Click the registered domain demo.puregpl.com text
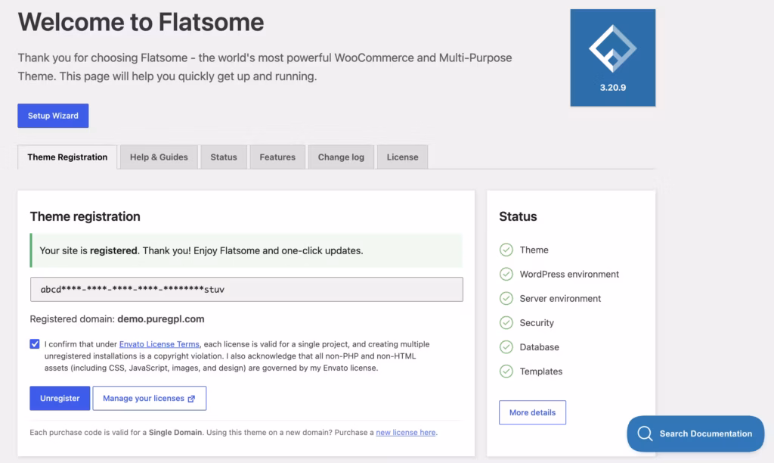 (161, 319)
